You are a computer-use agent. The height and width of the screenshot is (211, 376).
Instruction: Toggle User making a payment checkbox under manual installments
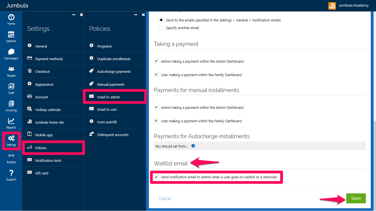click(156, 121)
